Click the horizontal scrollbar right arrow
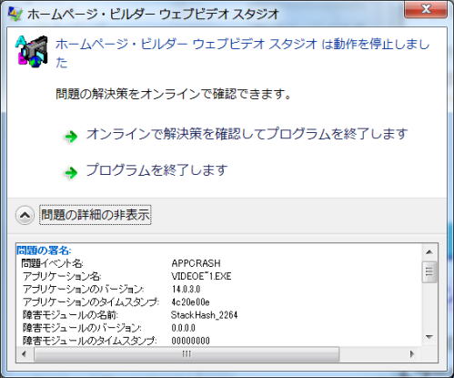454x378 pixels. point(411,354)
